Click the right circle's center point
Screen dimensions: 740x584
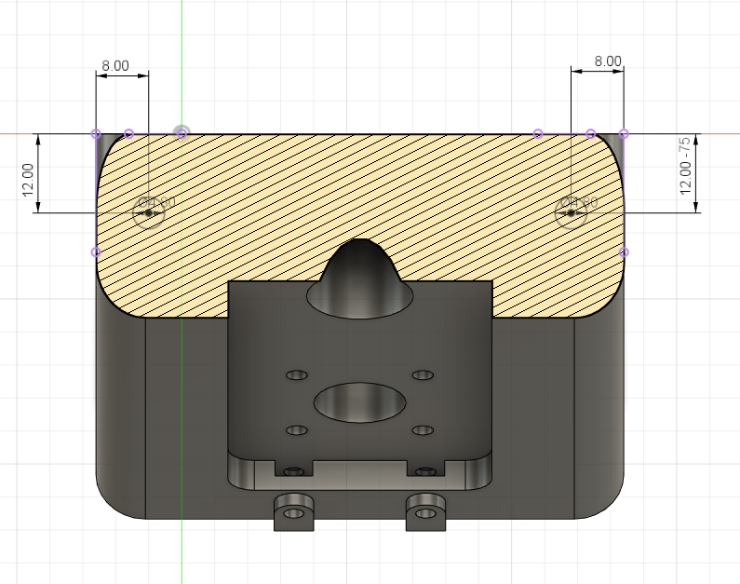[571, 213]
